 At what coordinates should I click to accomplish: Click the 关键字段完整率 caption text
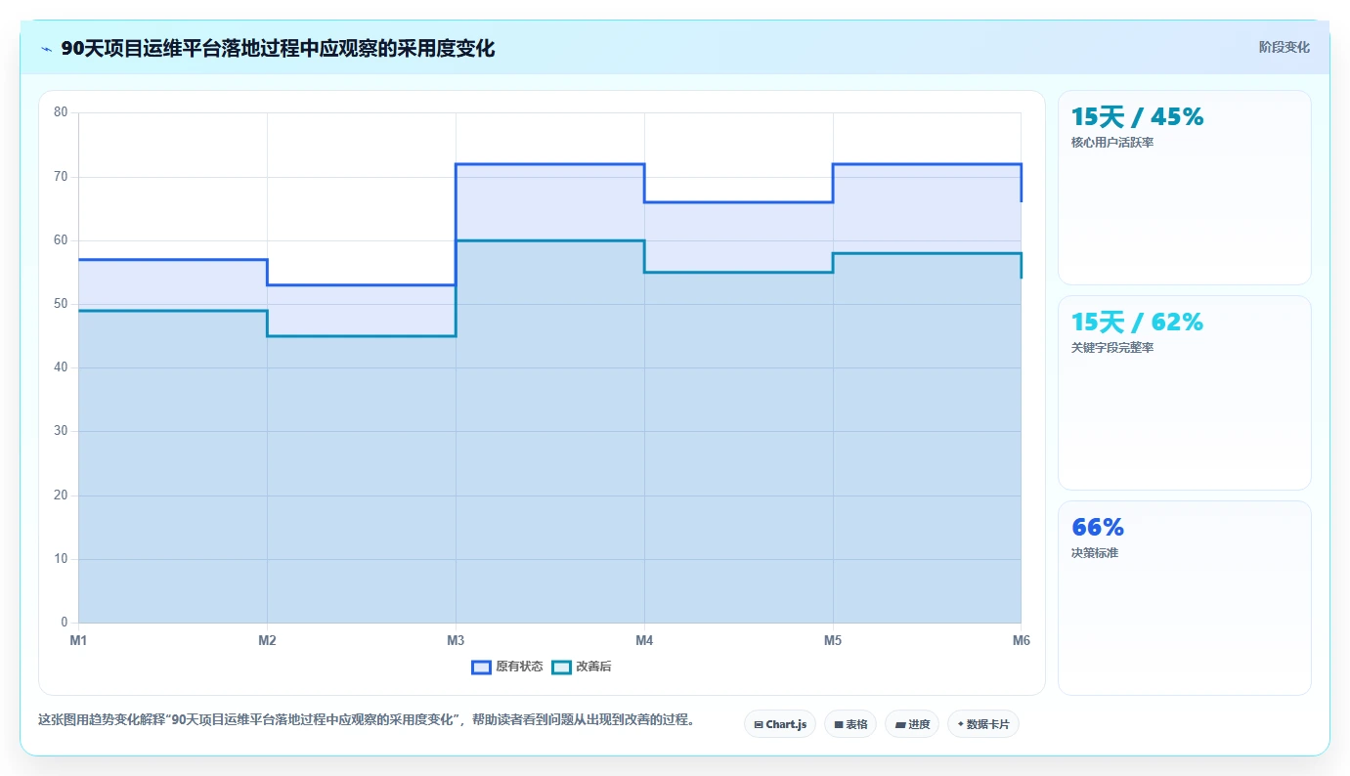point(1112,348)
